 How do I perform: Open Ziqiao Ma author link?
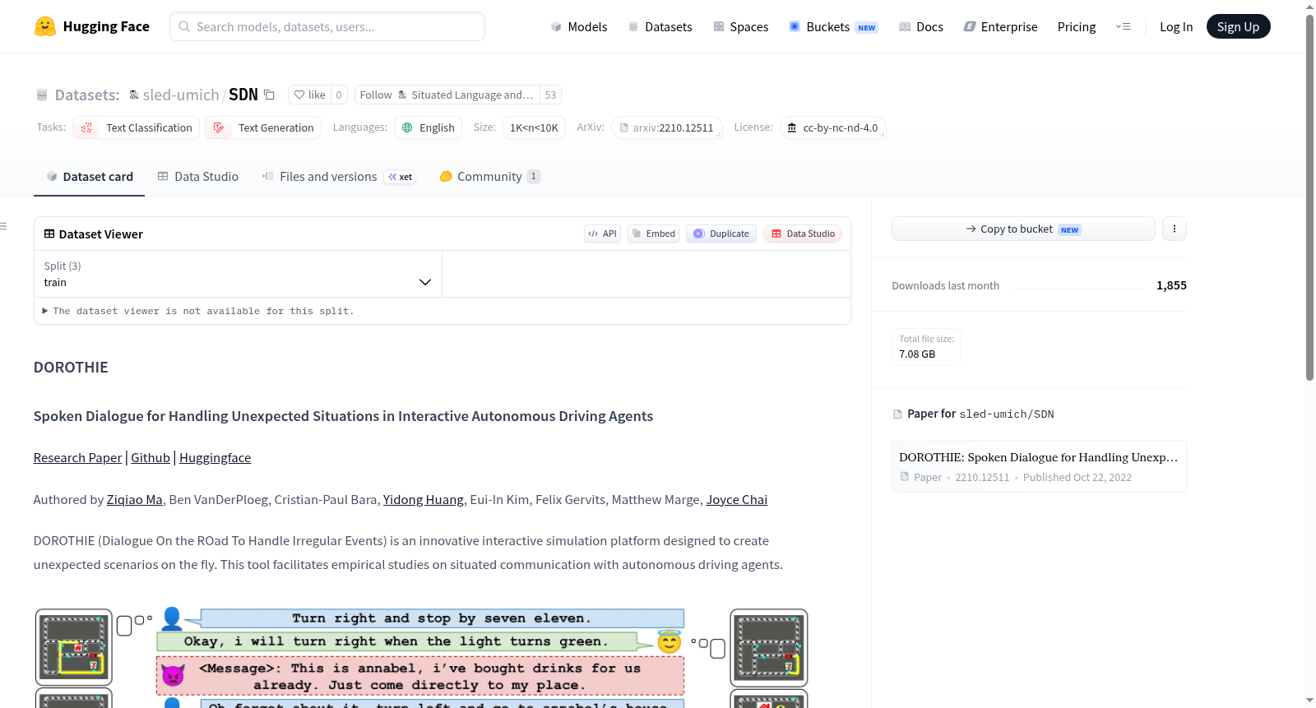click(135, 500)
